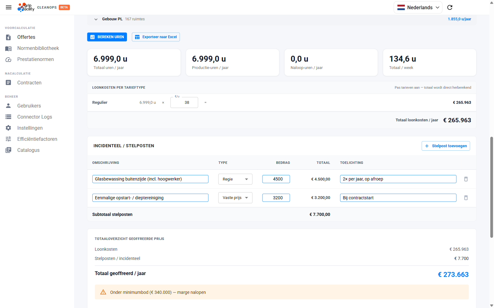The image size is (494, 308).
Task: Delete the Glasbewassing buitenzijde stelpost row
Action: [x=466, y=179]
